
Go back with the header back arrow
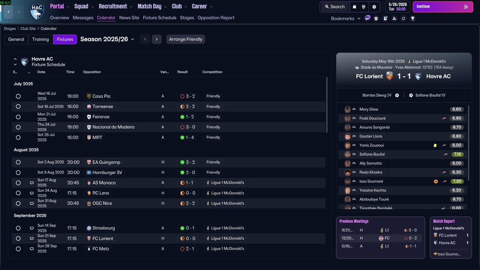pyautogui.click(x=9, y=12)
